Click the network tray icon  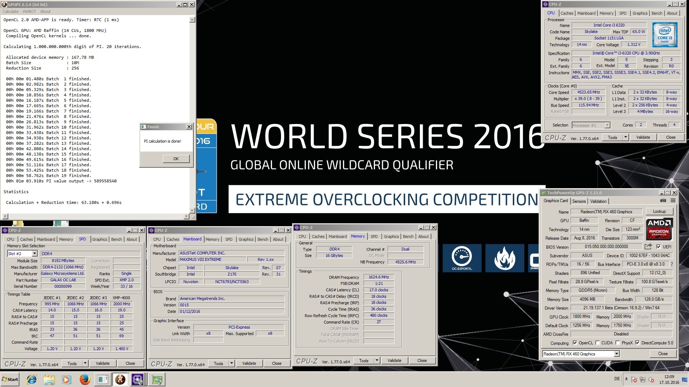(x=642, y=379)
